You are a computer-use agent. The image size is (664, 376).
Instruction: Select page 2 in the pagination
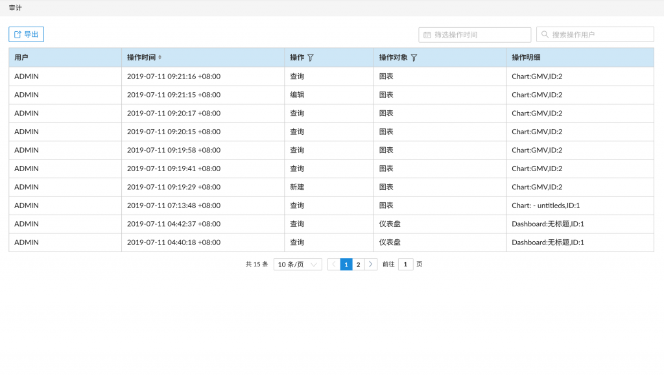point(358,264)
